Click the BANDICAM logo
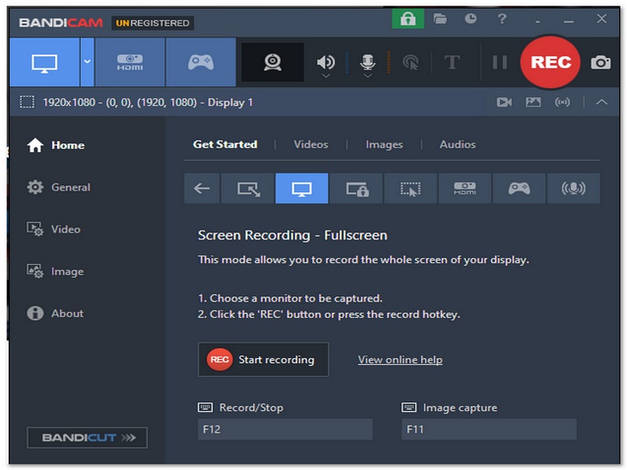Image resolution: width=627 pixels, height=470 pixels. click(x=61, y=23)
